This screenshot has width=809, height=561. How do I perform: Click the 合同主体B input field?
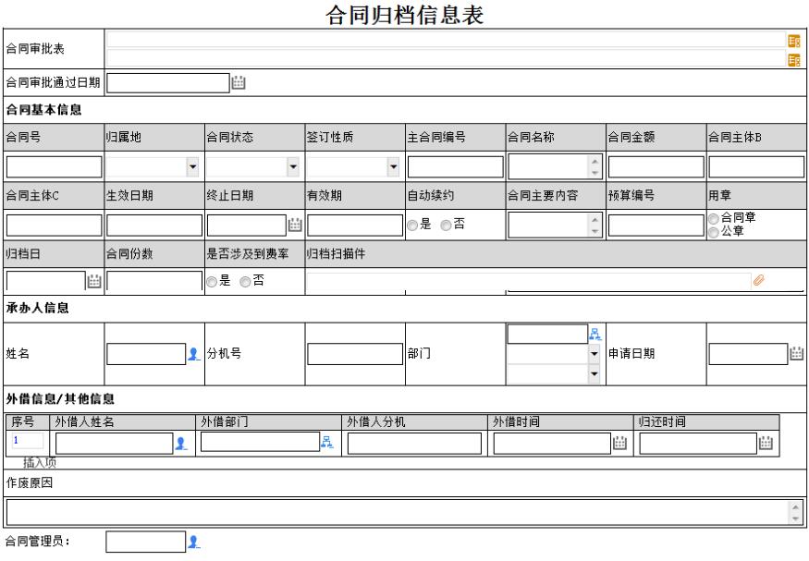pyautogui.click(x=756, y=167)
